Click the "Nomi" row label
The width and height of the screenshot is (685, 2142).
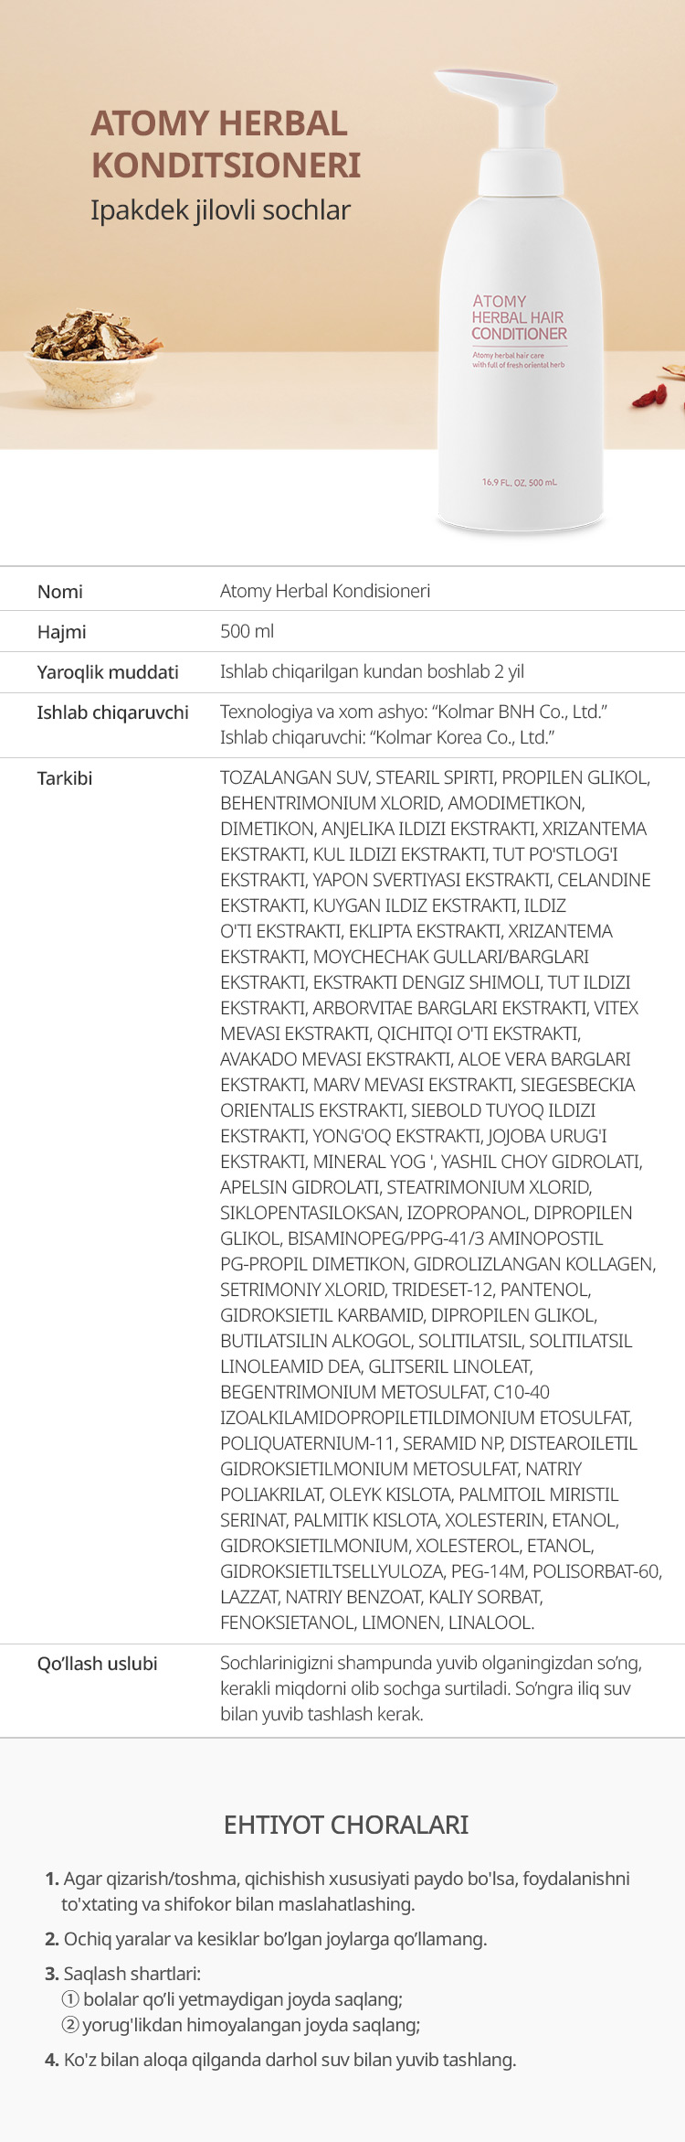(60, 592)
